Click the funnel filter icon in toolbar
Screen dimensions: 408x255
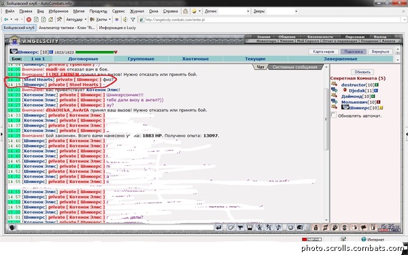click(133, 20)
